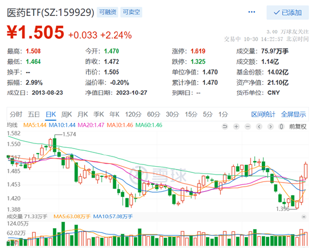Click the 昨收 value 1.472
Image resolution: width=313 pixels, height=248 pixels.
(x=112, y=61)
